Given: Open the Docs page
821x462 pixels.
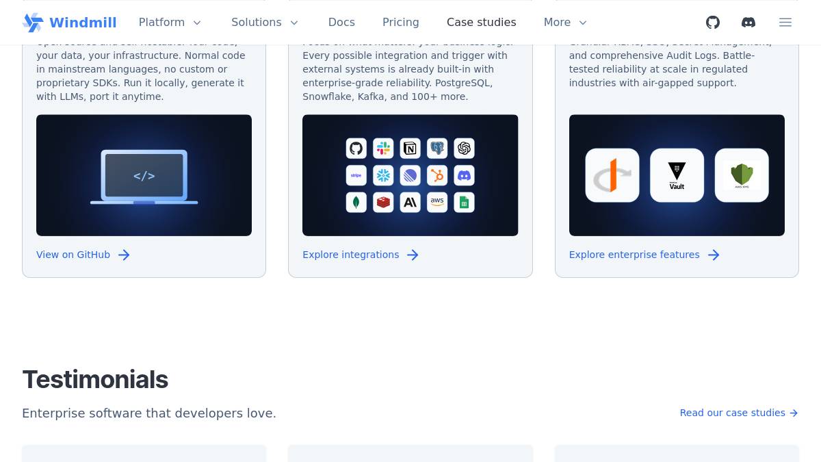Looking at the screenshot, I should click(341, 23).
